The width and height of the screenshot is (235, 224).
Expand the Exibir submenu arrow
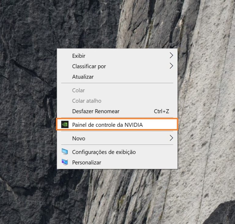tap(171, 56)
